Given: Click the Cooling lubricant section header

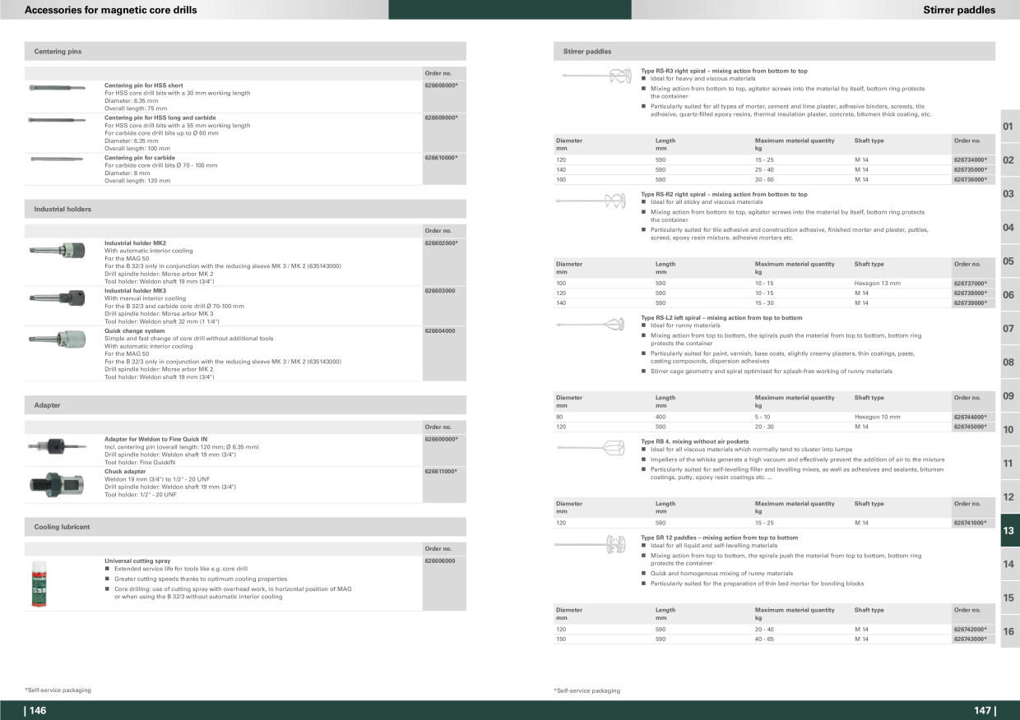Looking at the screenshot, I should (245, 527).
